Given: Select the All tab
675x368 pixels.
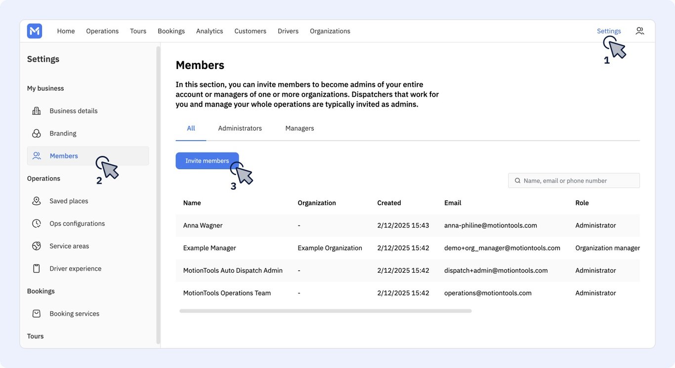Looking at the screenshot, I should click(x=191, y=128).
